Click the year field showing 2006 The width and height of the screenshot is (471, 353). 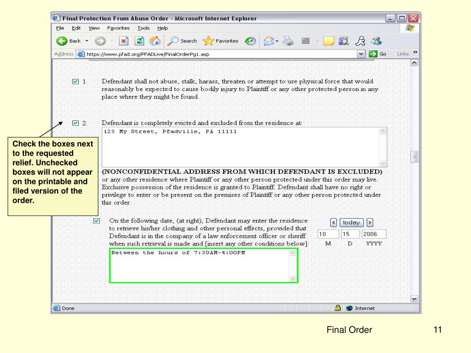point(373,234)
